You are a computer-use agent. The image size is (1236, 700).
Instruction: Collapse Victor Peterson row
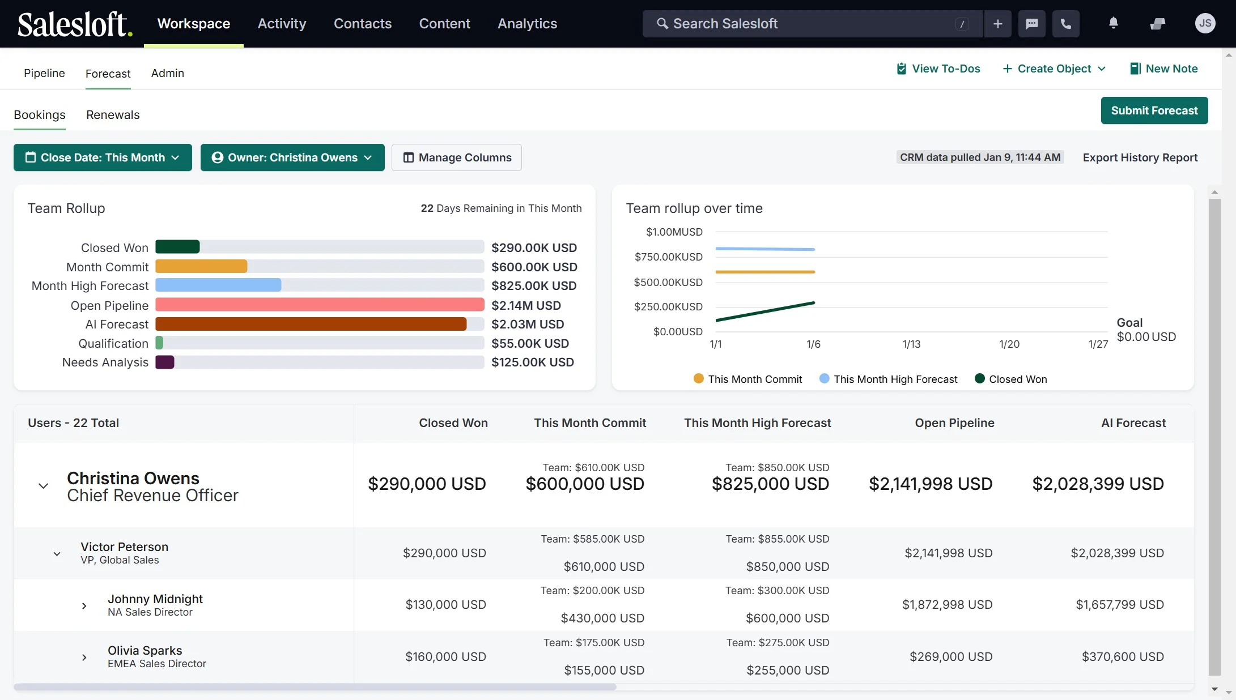57,554
